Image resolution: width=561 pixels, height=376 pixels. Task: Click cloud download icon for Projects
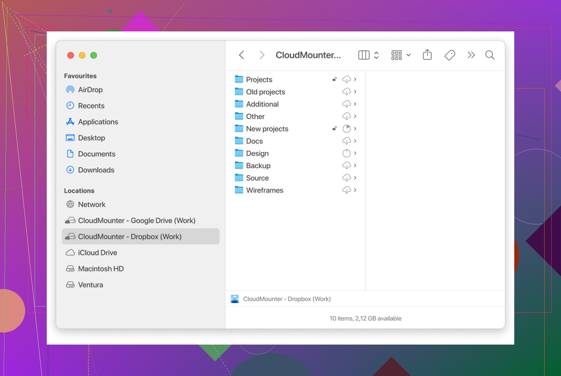(x=347, y=79)
